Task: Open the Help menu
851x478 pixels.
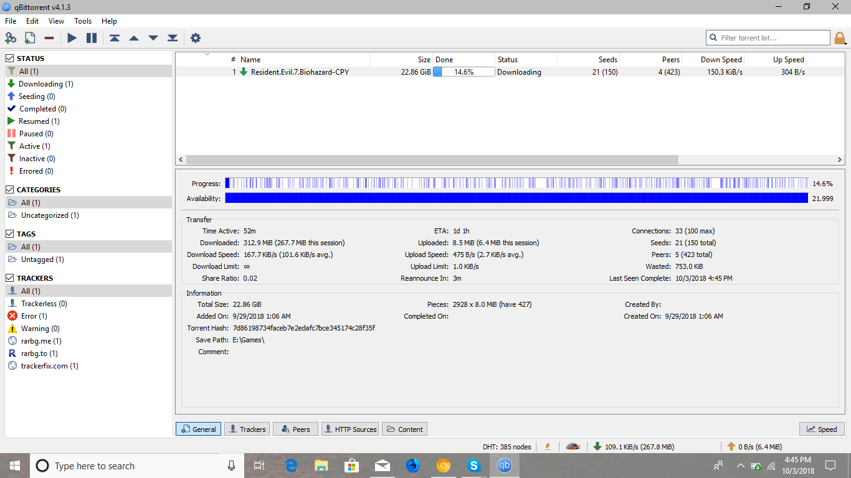Action: click(x=109, y=21)
